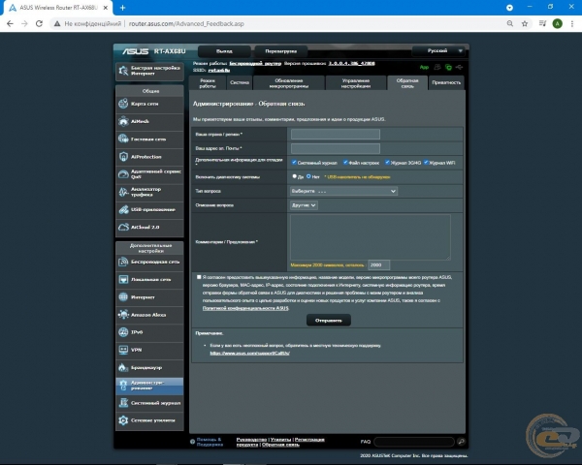Open Administration (Администрирование) icon
Image resolution: width=582 pixels, height=465 pixels.
click(123, 386)
